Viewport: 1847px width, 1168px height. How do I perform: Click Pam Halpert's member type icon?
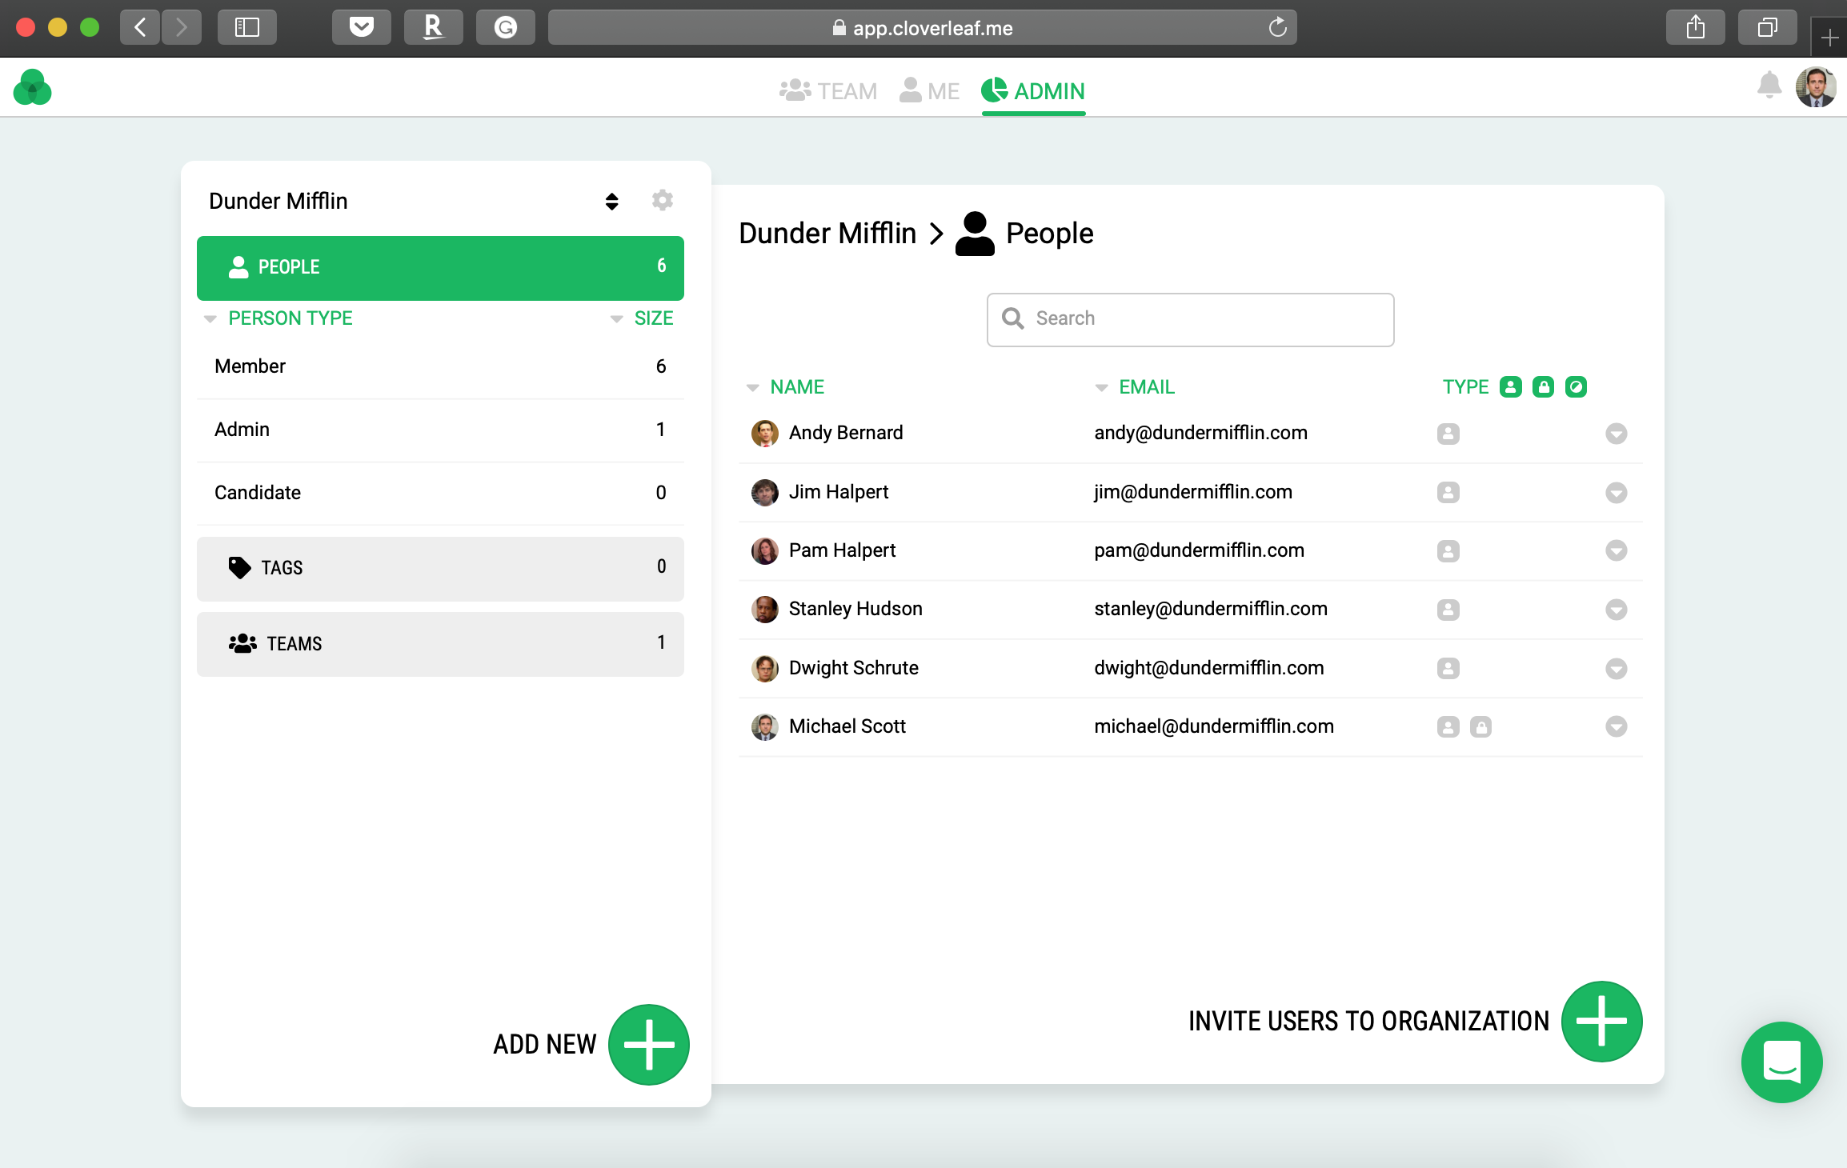pyautogui.click(x=1448, y=550)
